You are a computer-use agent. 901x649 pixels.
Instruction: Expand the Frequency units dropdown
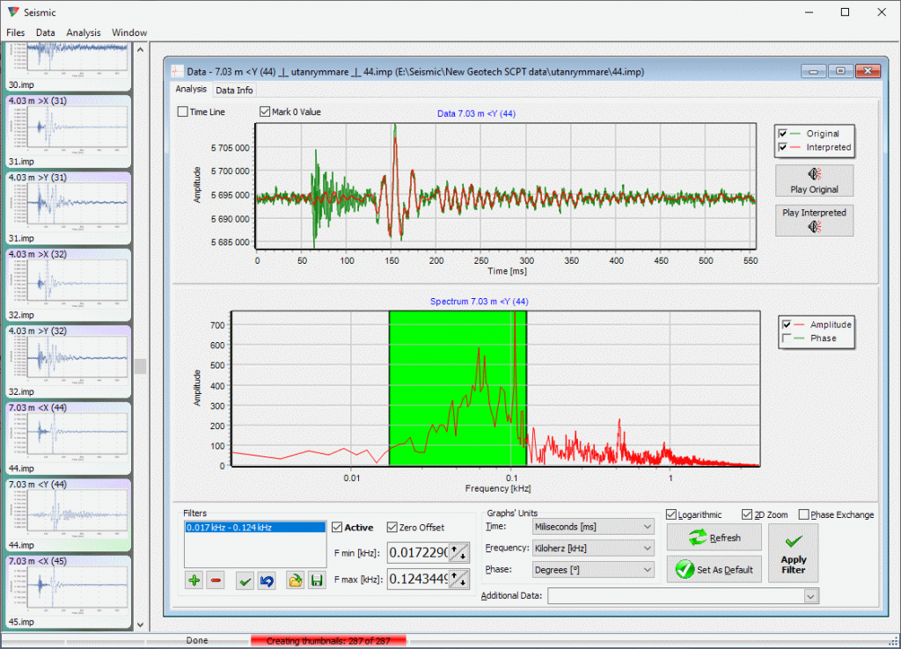point(592,548)
